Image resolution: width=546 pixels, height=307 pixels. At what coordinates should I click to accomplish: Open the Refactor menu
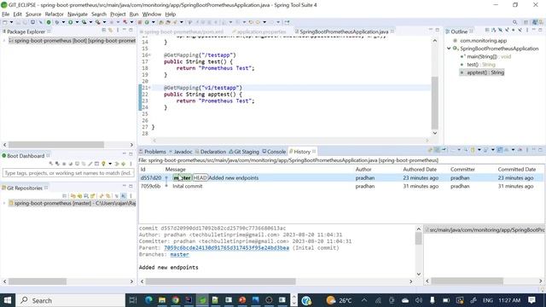pos(54,14)
